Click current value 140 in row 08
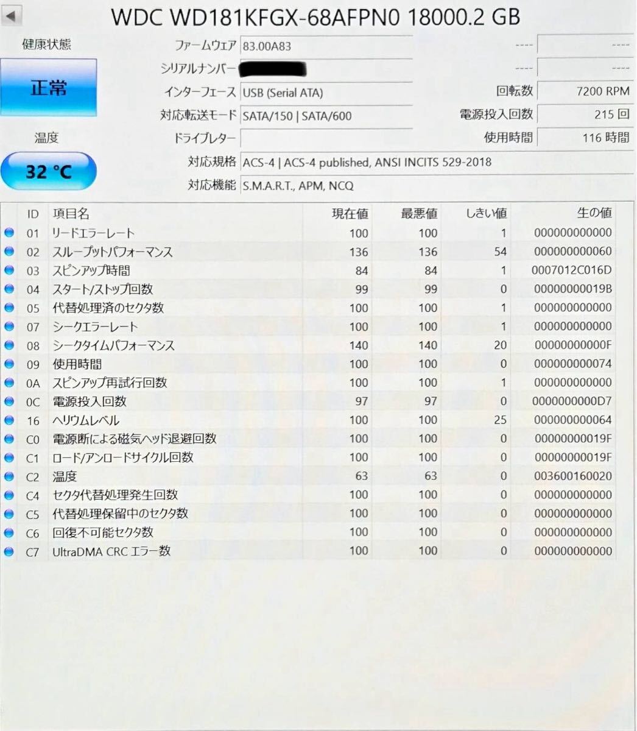637x731 pixels. pyautogui.click(x=359, y=345)
